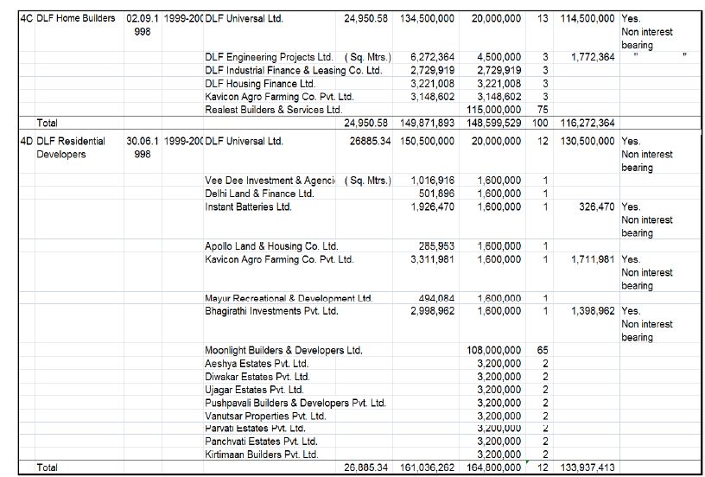Click the Pushpavali Builders & Developers cell
705x477 pixels.
point(295,403)
